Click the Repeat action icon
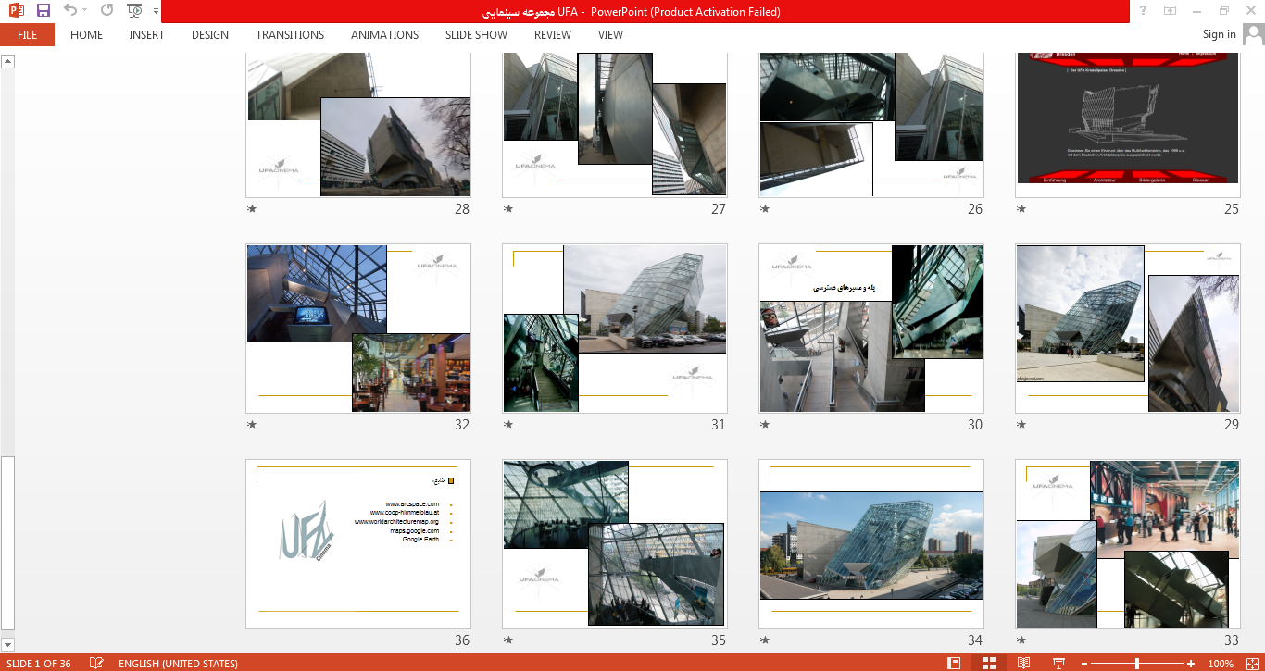1265x671 pixels. pos(106,11)
